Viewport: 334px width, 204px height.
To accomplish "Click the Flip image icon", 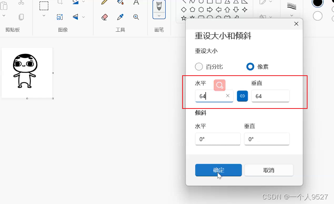I will (76, 17).
